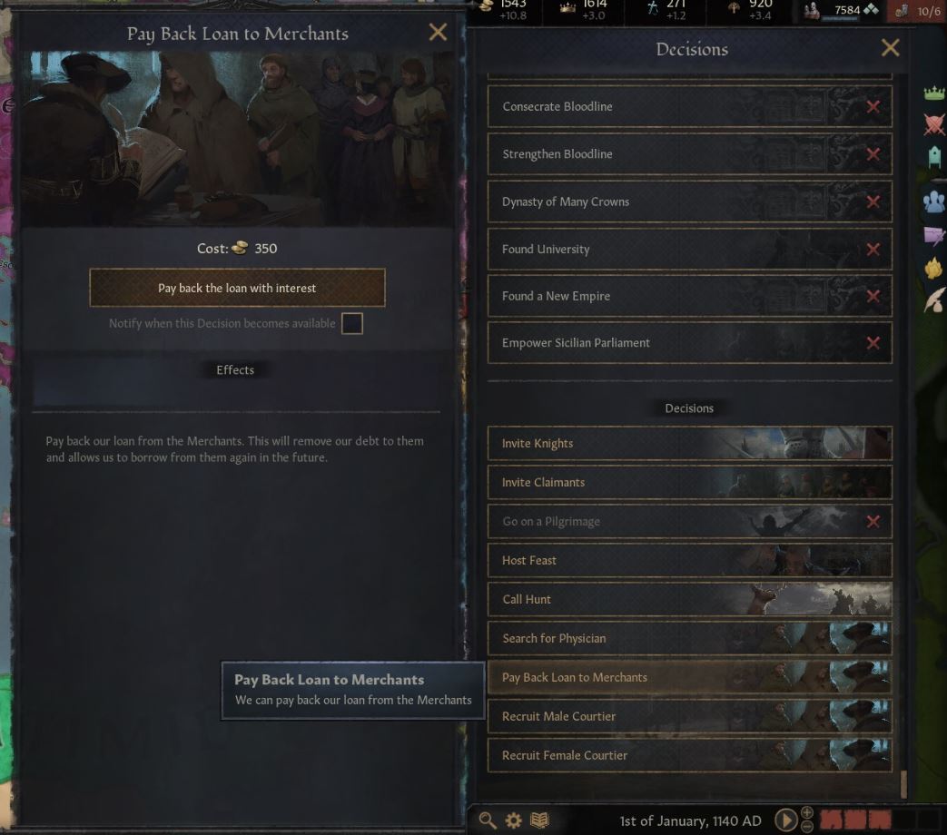The image size is (947, 835).
Task: Open the Factions flame icon
Action: (934, 268)
